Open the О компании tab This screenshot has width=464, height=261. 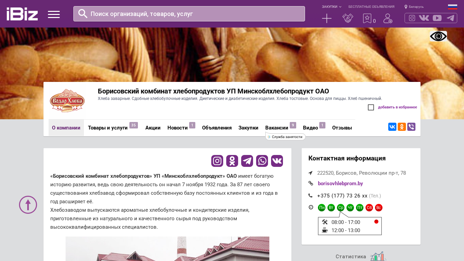pyautogui.click(x=66, y=128)
